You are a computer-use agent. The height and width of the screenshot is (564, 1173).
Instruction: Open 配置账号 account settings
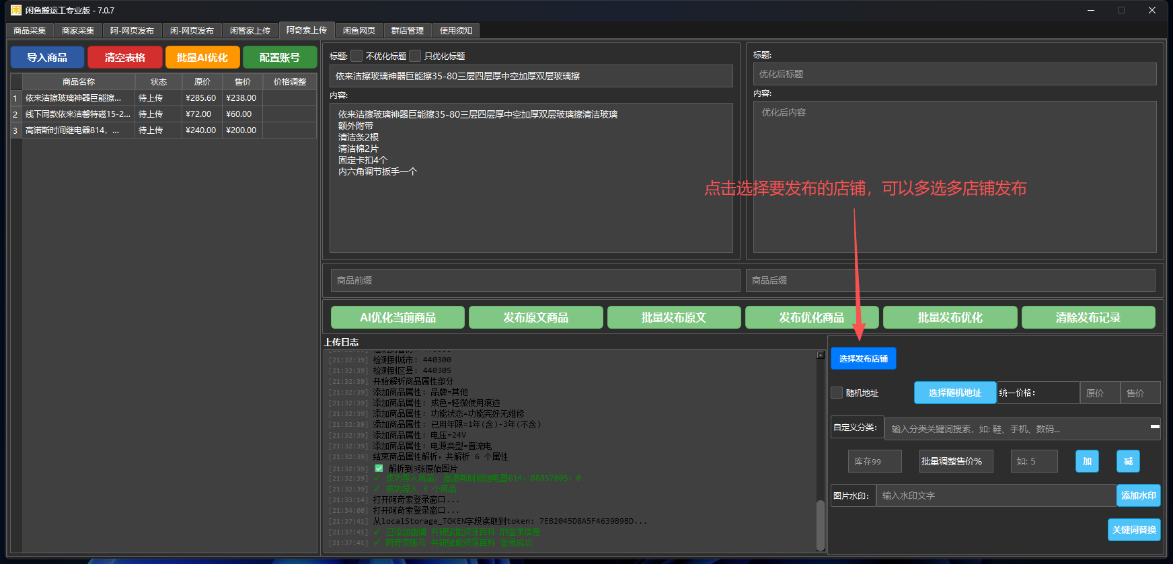tap(279, 57)
